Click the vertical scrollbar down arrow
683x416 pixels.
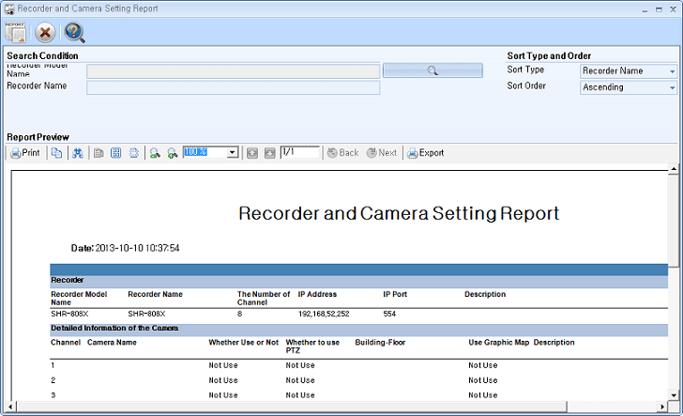pyautogui.click(x=674, y=395)
